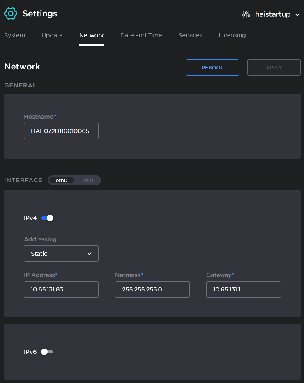Open the Addressing dropdown
The height and width of the screenshot is (383, 304).
click(x=61, y=254)
